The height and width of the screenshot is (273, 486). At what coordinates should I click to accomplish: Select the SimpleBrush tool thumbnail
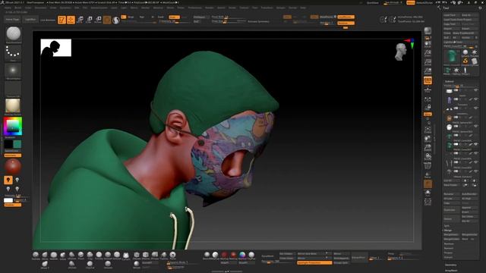(x=465, y=61)
